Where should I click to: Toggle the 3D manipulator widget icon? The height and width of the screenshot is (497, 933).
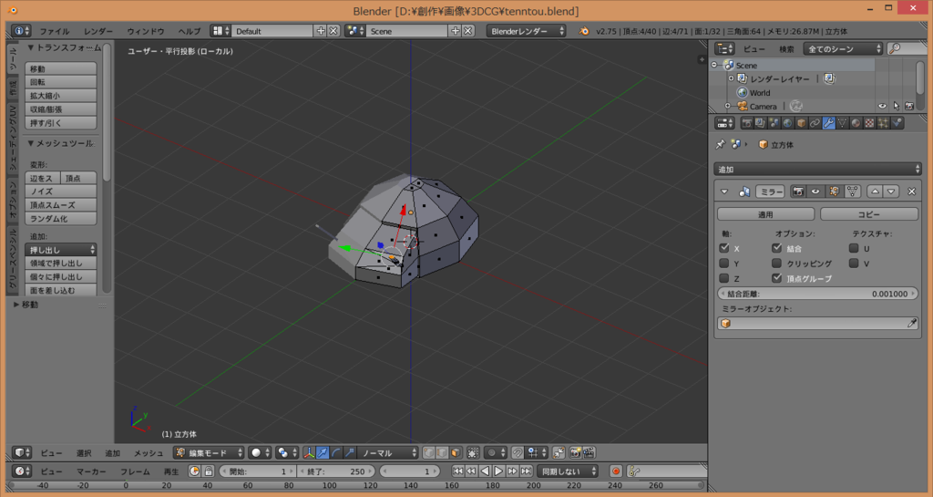point(309,453)
